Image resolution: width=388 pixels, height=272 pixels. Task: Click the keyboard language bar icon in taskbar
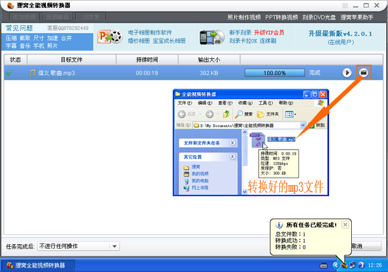324,266
